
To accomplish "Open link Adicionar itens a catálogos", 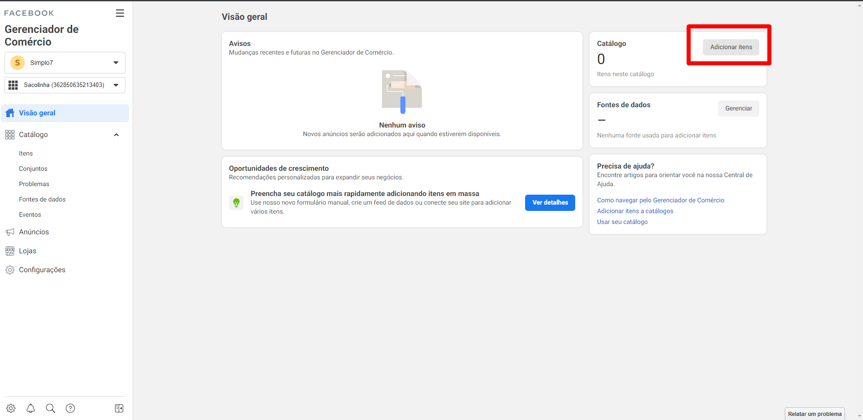I will point(635,211).
